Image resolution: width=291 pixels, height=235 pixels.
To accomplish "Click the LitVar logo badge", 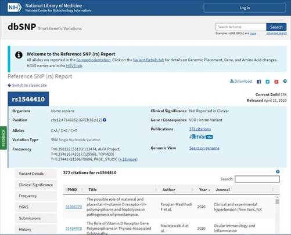I will tap(201, 137).
